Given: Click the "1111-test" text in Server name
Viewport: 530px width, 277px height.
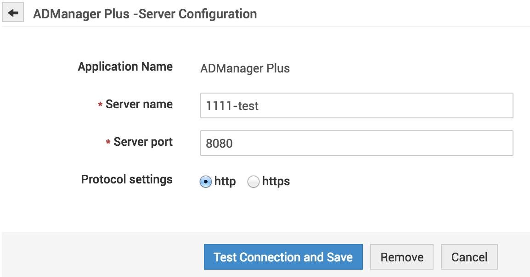Looking at the screenshot, I should (x=232, y=106).
